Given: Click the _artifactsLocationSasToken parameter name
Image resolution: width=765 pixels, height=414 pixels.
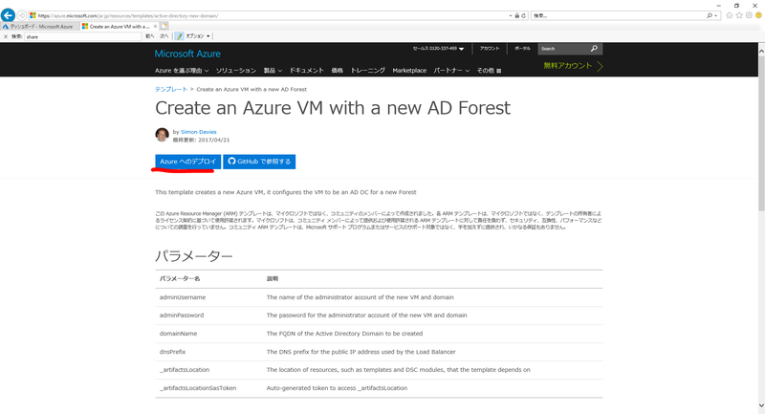Looking at the screenshot, I should pyautogui.click(x=198, y=388).
